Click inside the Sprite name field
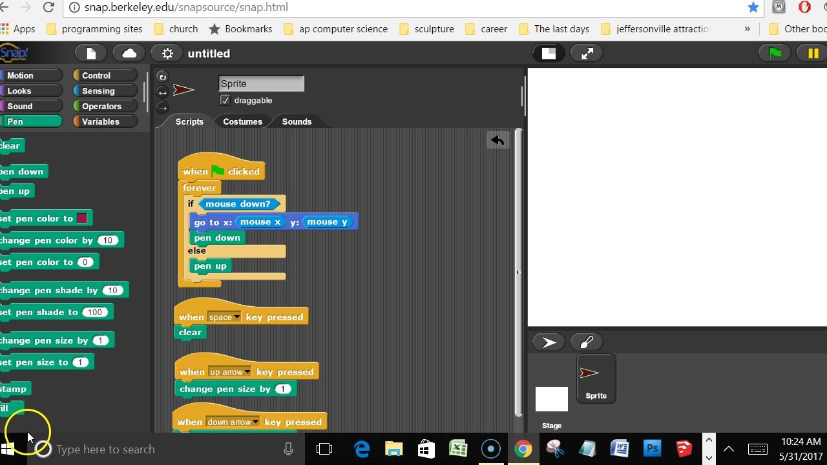 coord(261,83)
